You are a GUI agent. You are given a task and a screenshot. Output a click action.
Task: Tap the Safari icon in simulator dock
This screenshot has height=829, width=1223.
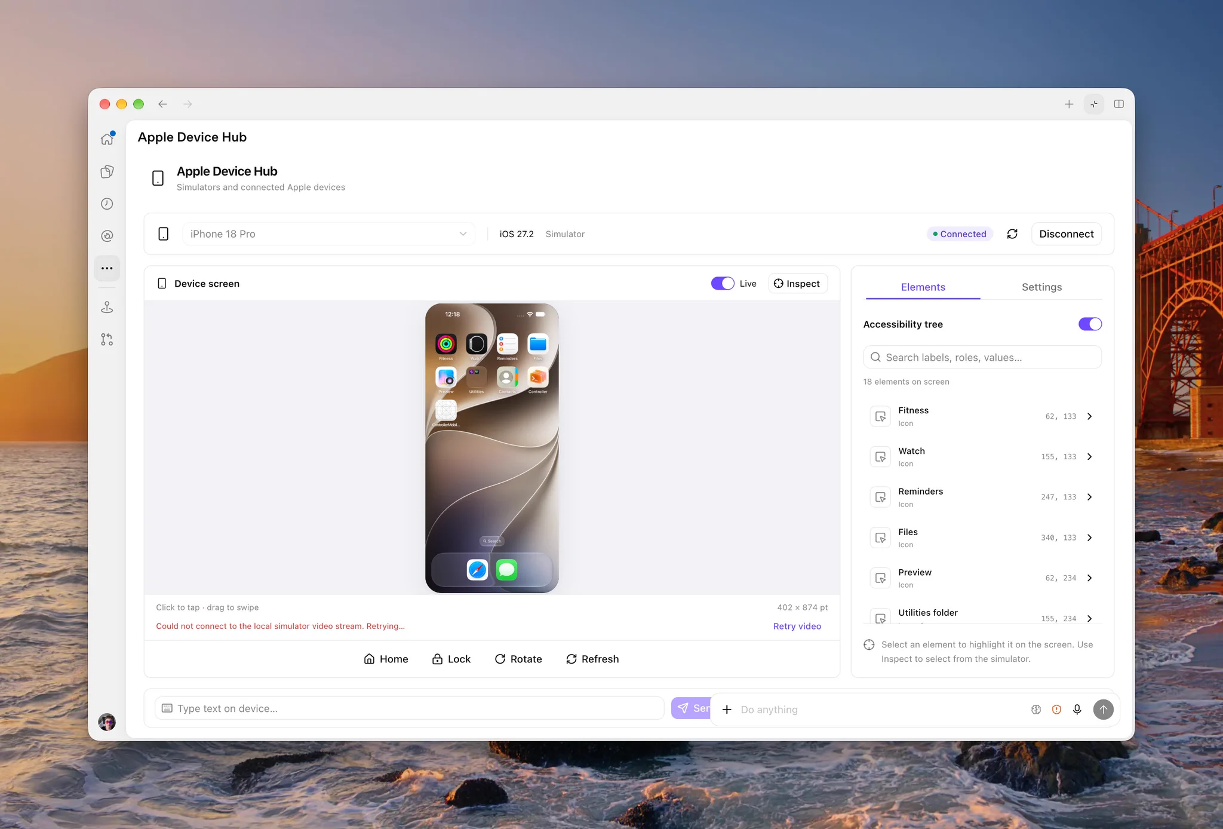tap(477, 570)
